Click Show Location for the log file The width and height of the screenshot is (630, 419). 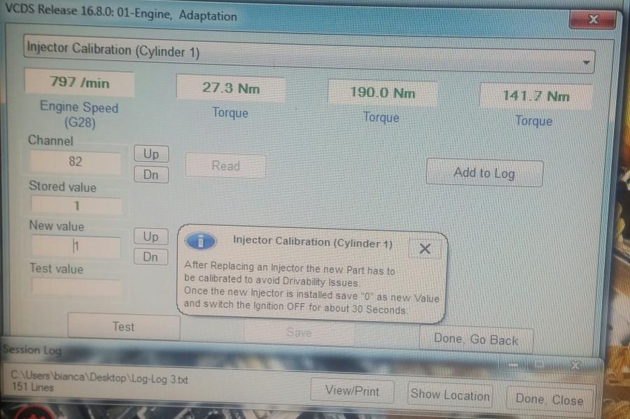pos(449,395)
